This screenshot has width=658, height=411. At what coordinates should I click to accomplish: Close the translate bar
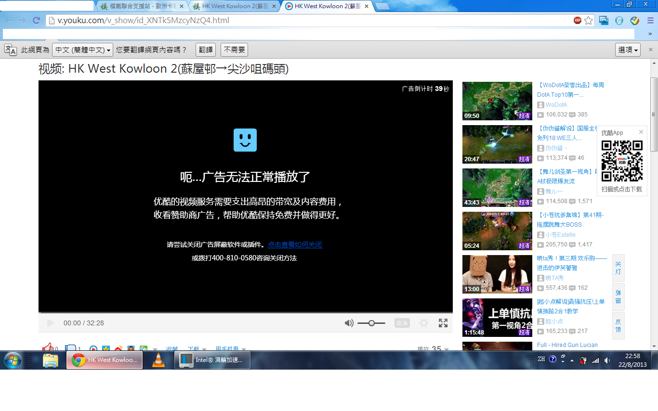tap(651, 50)
